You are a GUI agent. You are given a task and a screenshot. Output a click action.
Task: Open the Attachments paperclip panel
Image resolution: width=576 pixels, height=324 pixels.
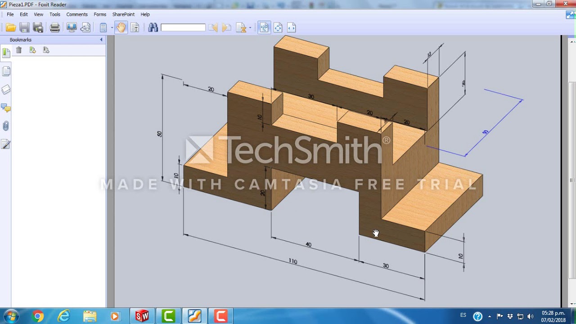point(6,126)
